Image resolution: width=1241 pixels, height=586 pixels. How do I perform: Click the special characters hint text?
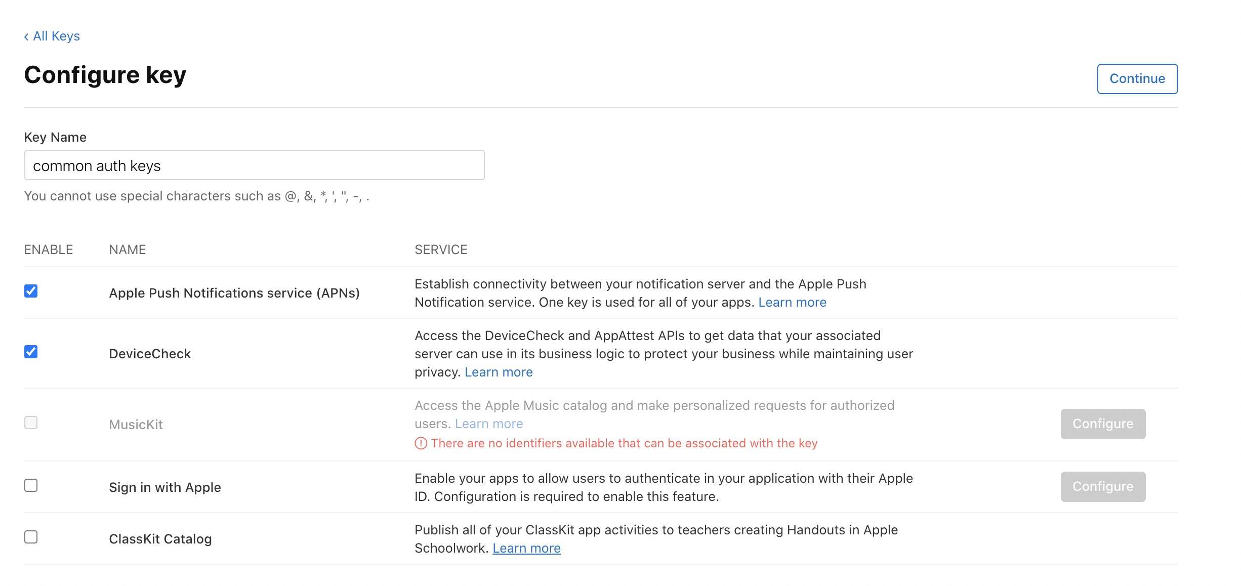tap(197, 196)
